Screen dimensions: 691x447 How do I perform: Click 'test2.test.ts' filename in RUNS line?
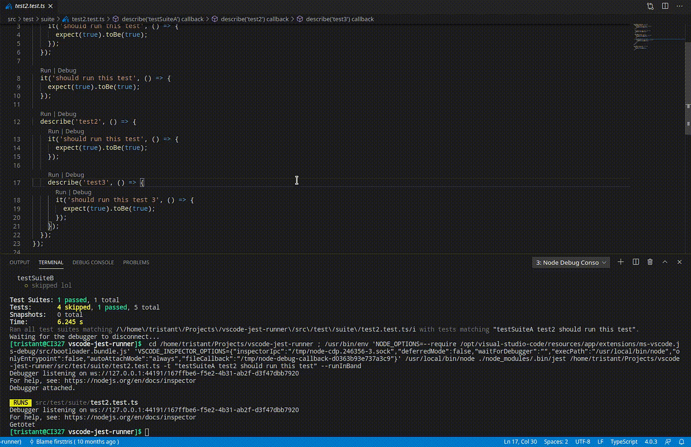(115, 402)
